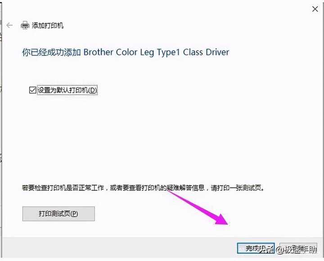Click the 若要检查打印机是否正常工作 instruction text
Image resolution: width=324 pixels, height=261 pixels.
(63, 188)
